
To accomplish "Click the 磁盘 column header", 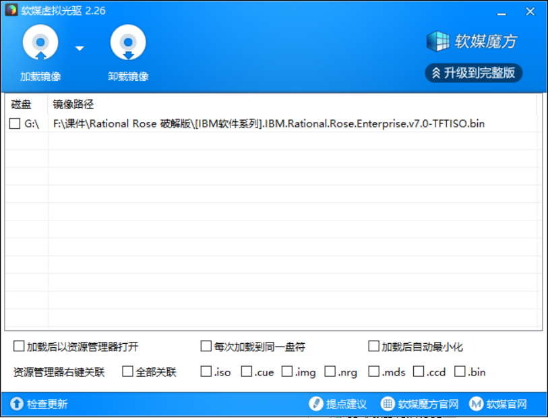I will pyautogui.click(x=21, y=104).
